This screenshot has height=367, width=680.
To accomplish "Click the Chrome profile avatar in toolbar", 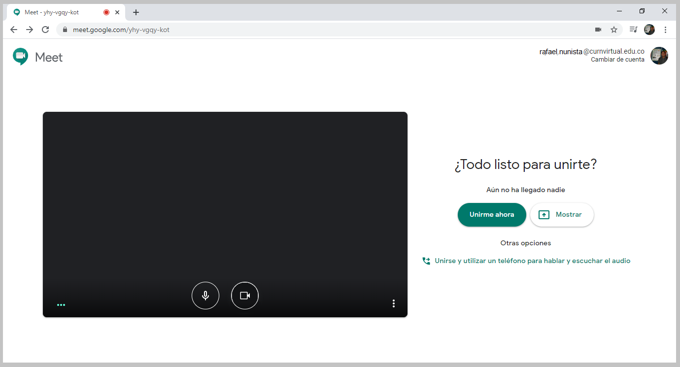I will 649,30.
